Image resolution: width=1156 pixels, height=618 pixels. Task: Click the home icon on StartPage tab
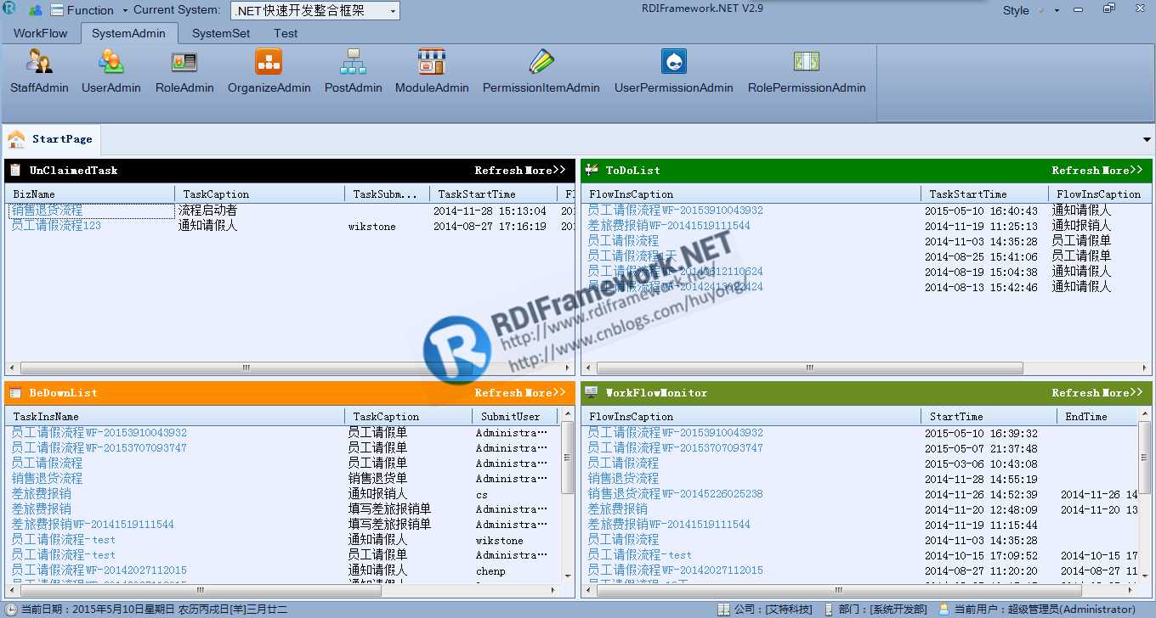coord(16,139)
